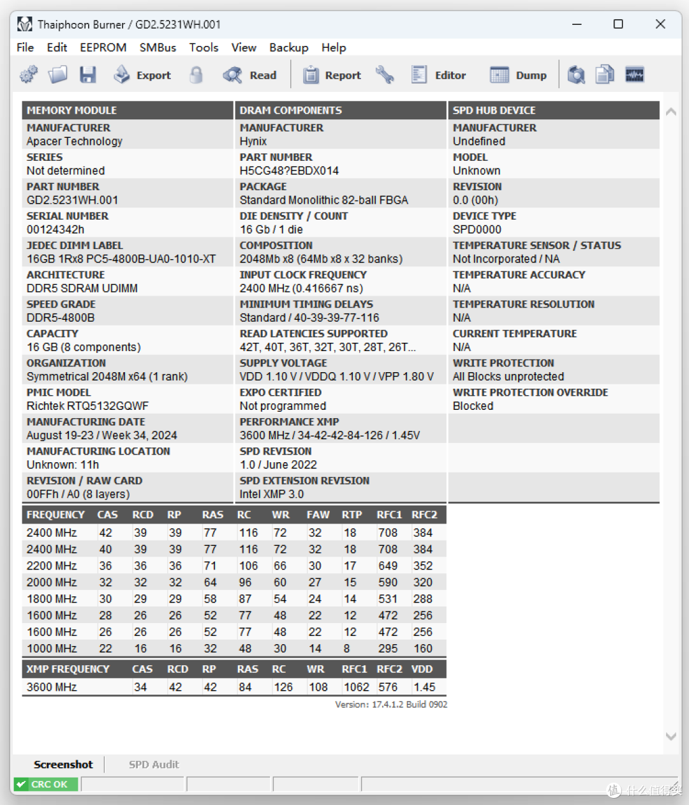Select the Apacer Technology manufacturer value

click(74, 141)
